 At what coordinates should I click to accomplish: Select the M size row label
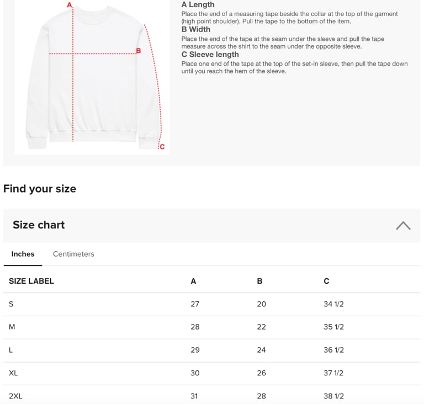click(12, 327)
